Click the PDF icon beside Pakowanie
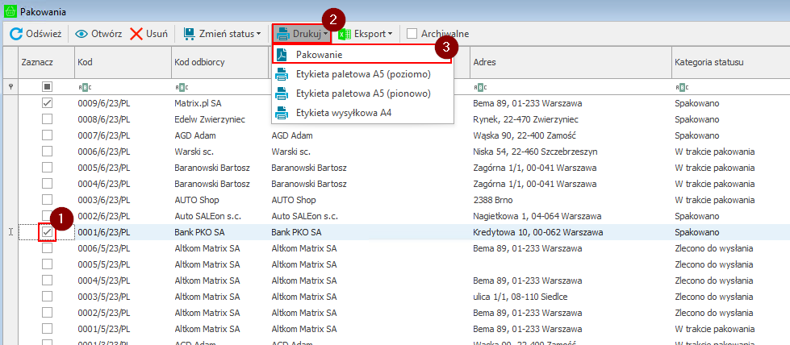This screenshot has width=790, height=345. click(x=282, y=55)
